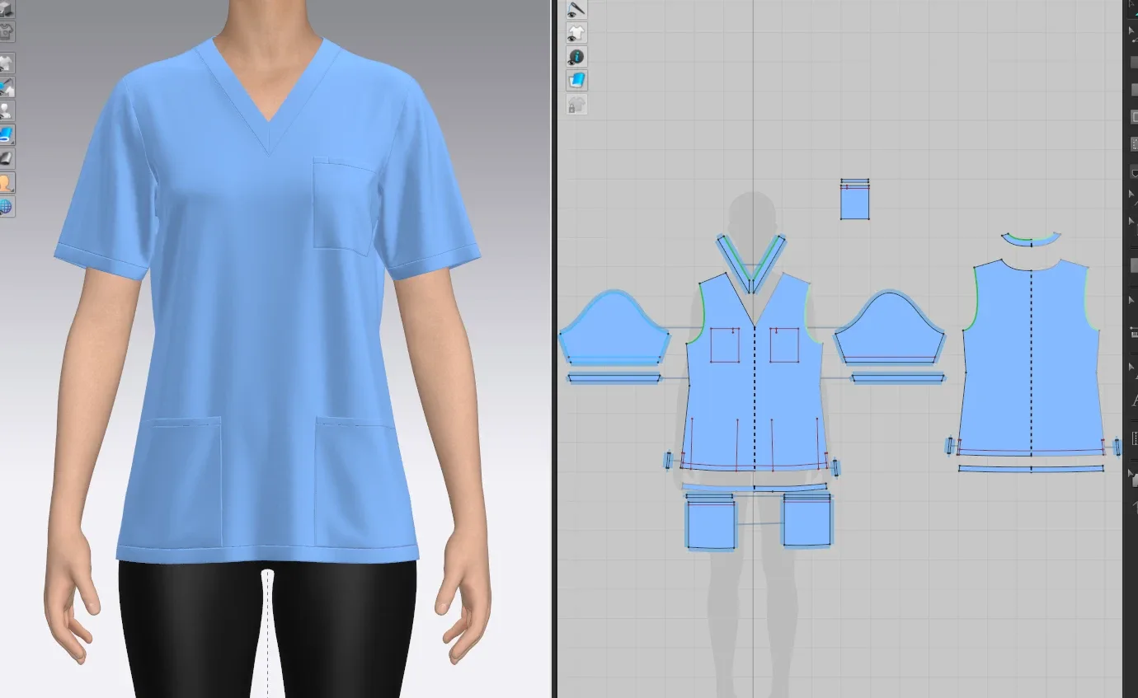Click the gray folded-fabric icon in left toolbar
The image size is (1138, 698).
[x=8, y=159]
